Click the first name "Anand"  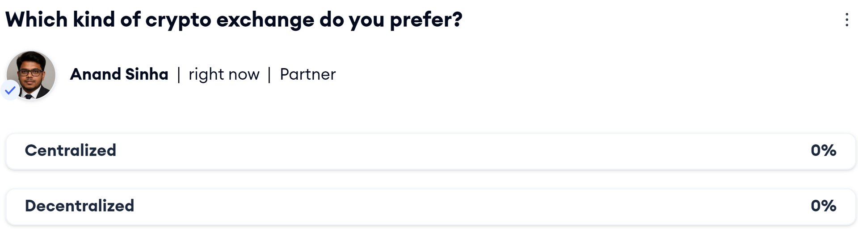[96, 74]
